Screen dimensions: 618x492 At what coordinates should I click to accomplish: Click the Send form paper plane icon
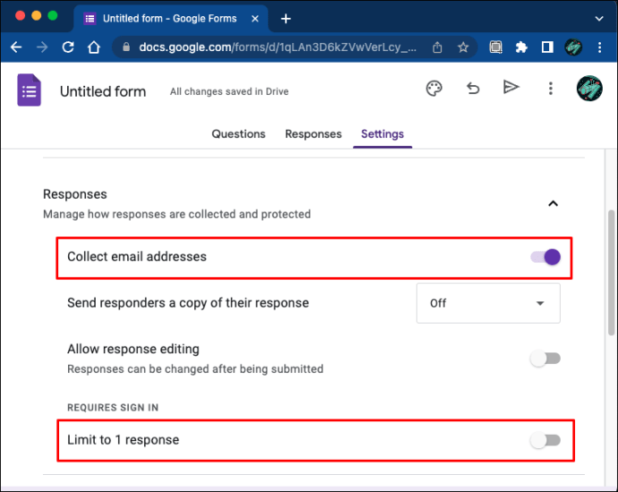coord(511,87)
